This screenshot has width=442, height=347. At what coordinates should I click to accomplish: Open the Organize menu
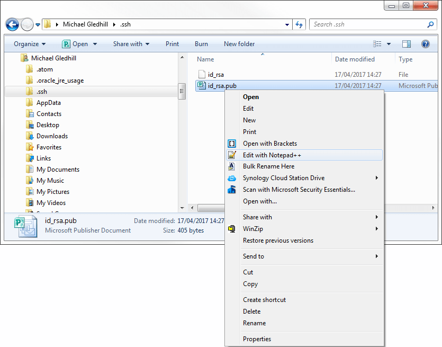coord(30,44)
